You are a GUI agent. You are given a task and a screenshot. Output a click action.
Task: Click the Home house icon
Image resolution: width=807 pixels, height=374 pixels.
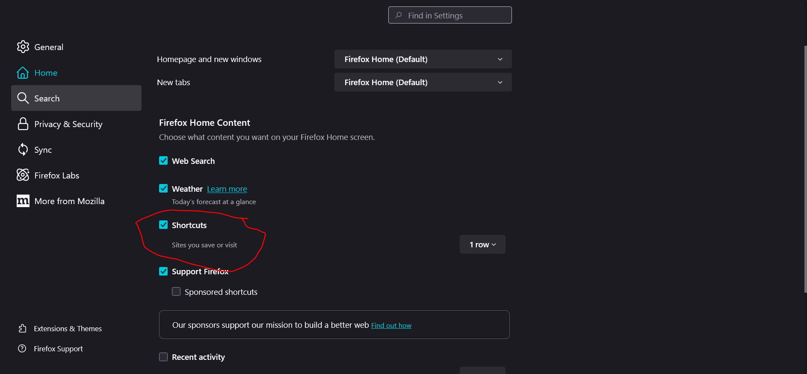(23, 73)
